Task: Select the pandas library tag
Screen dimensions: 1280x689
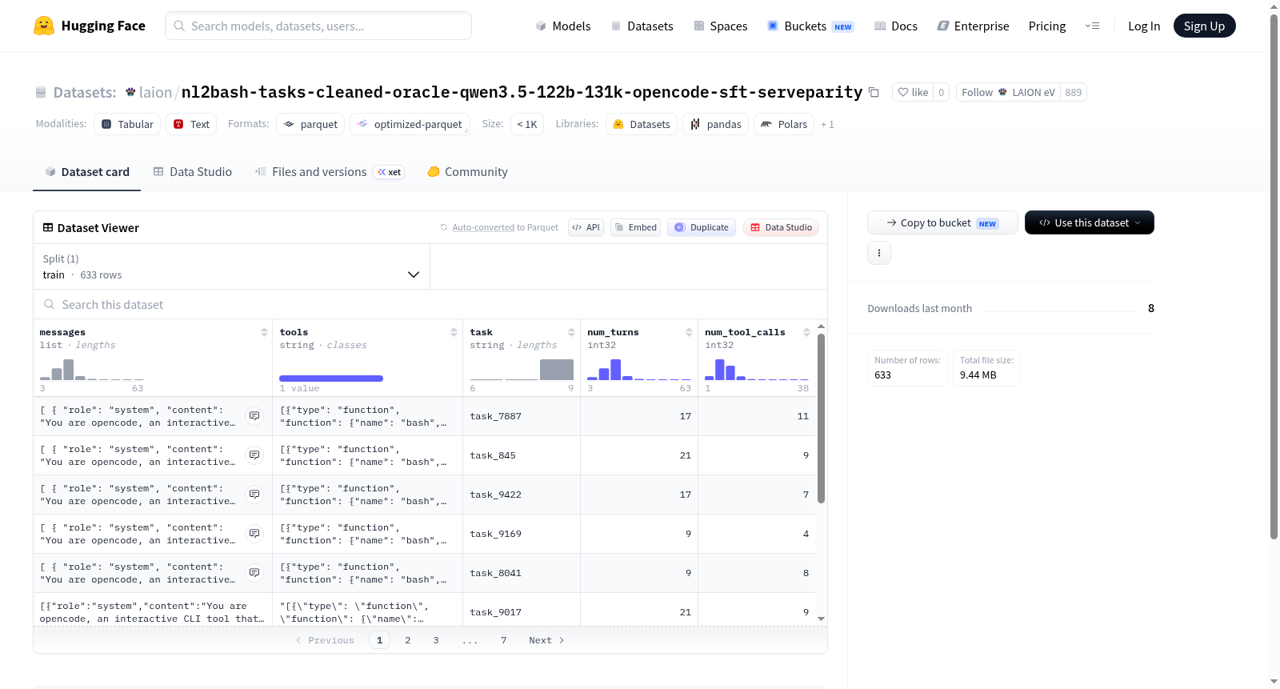Action: point(715,124)
